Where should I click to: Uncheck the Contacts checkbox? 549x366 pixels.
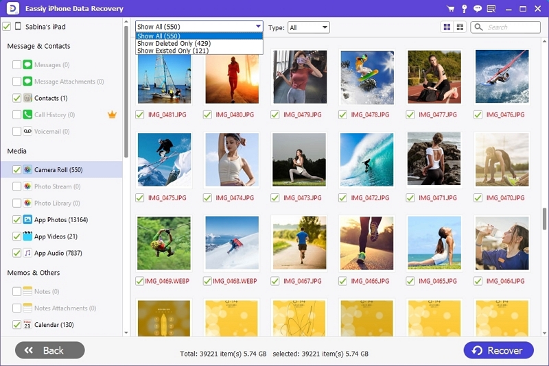click(16, 98)
